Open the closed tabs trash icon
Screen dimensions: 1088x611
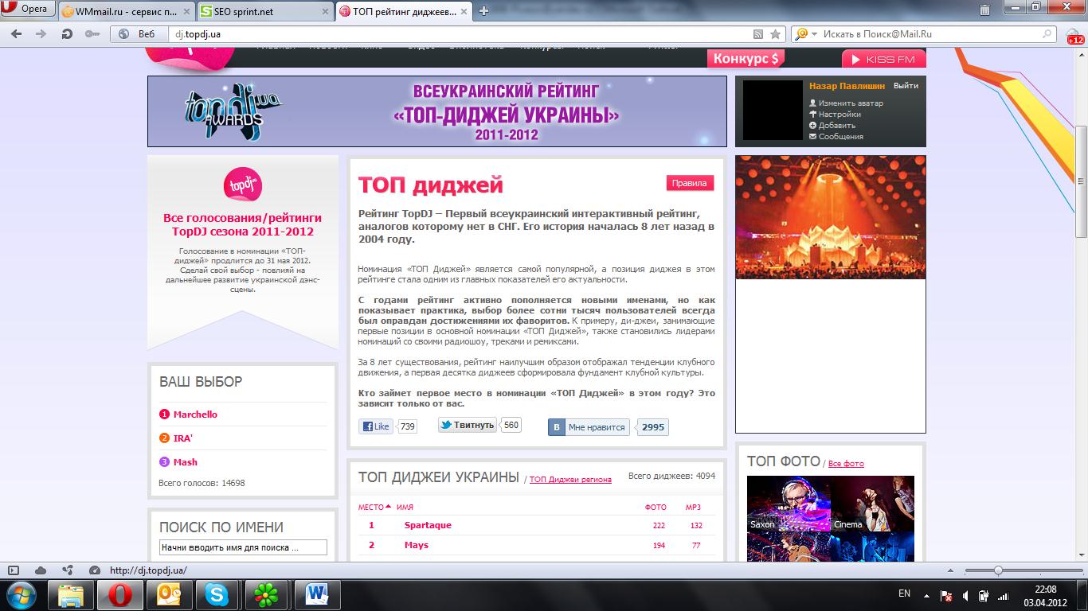985,10
